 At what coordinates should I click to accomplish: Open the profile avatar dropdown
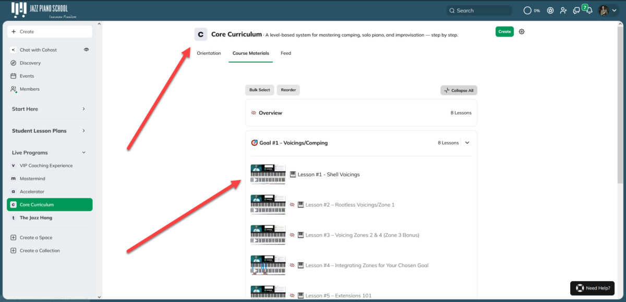[607, 10]
